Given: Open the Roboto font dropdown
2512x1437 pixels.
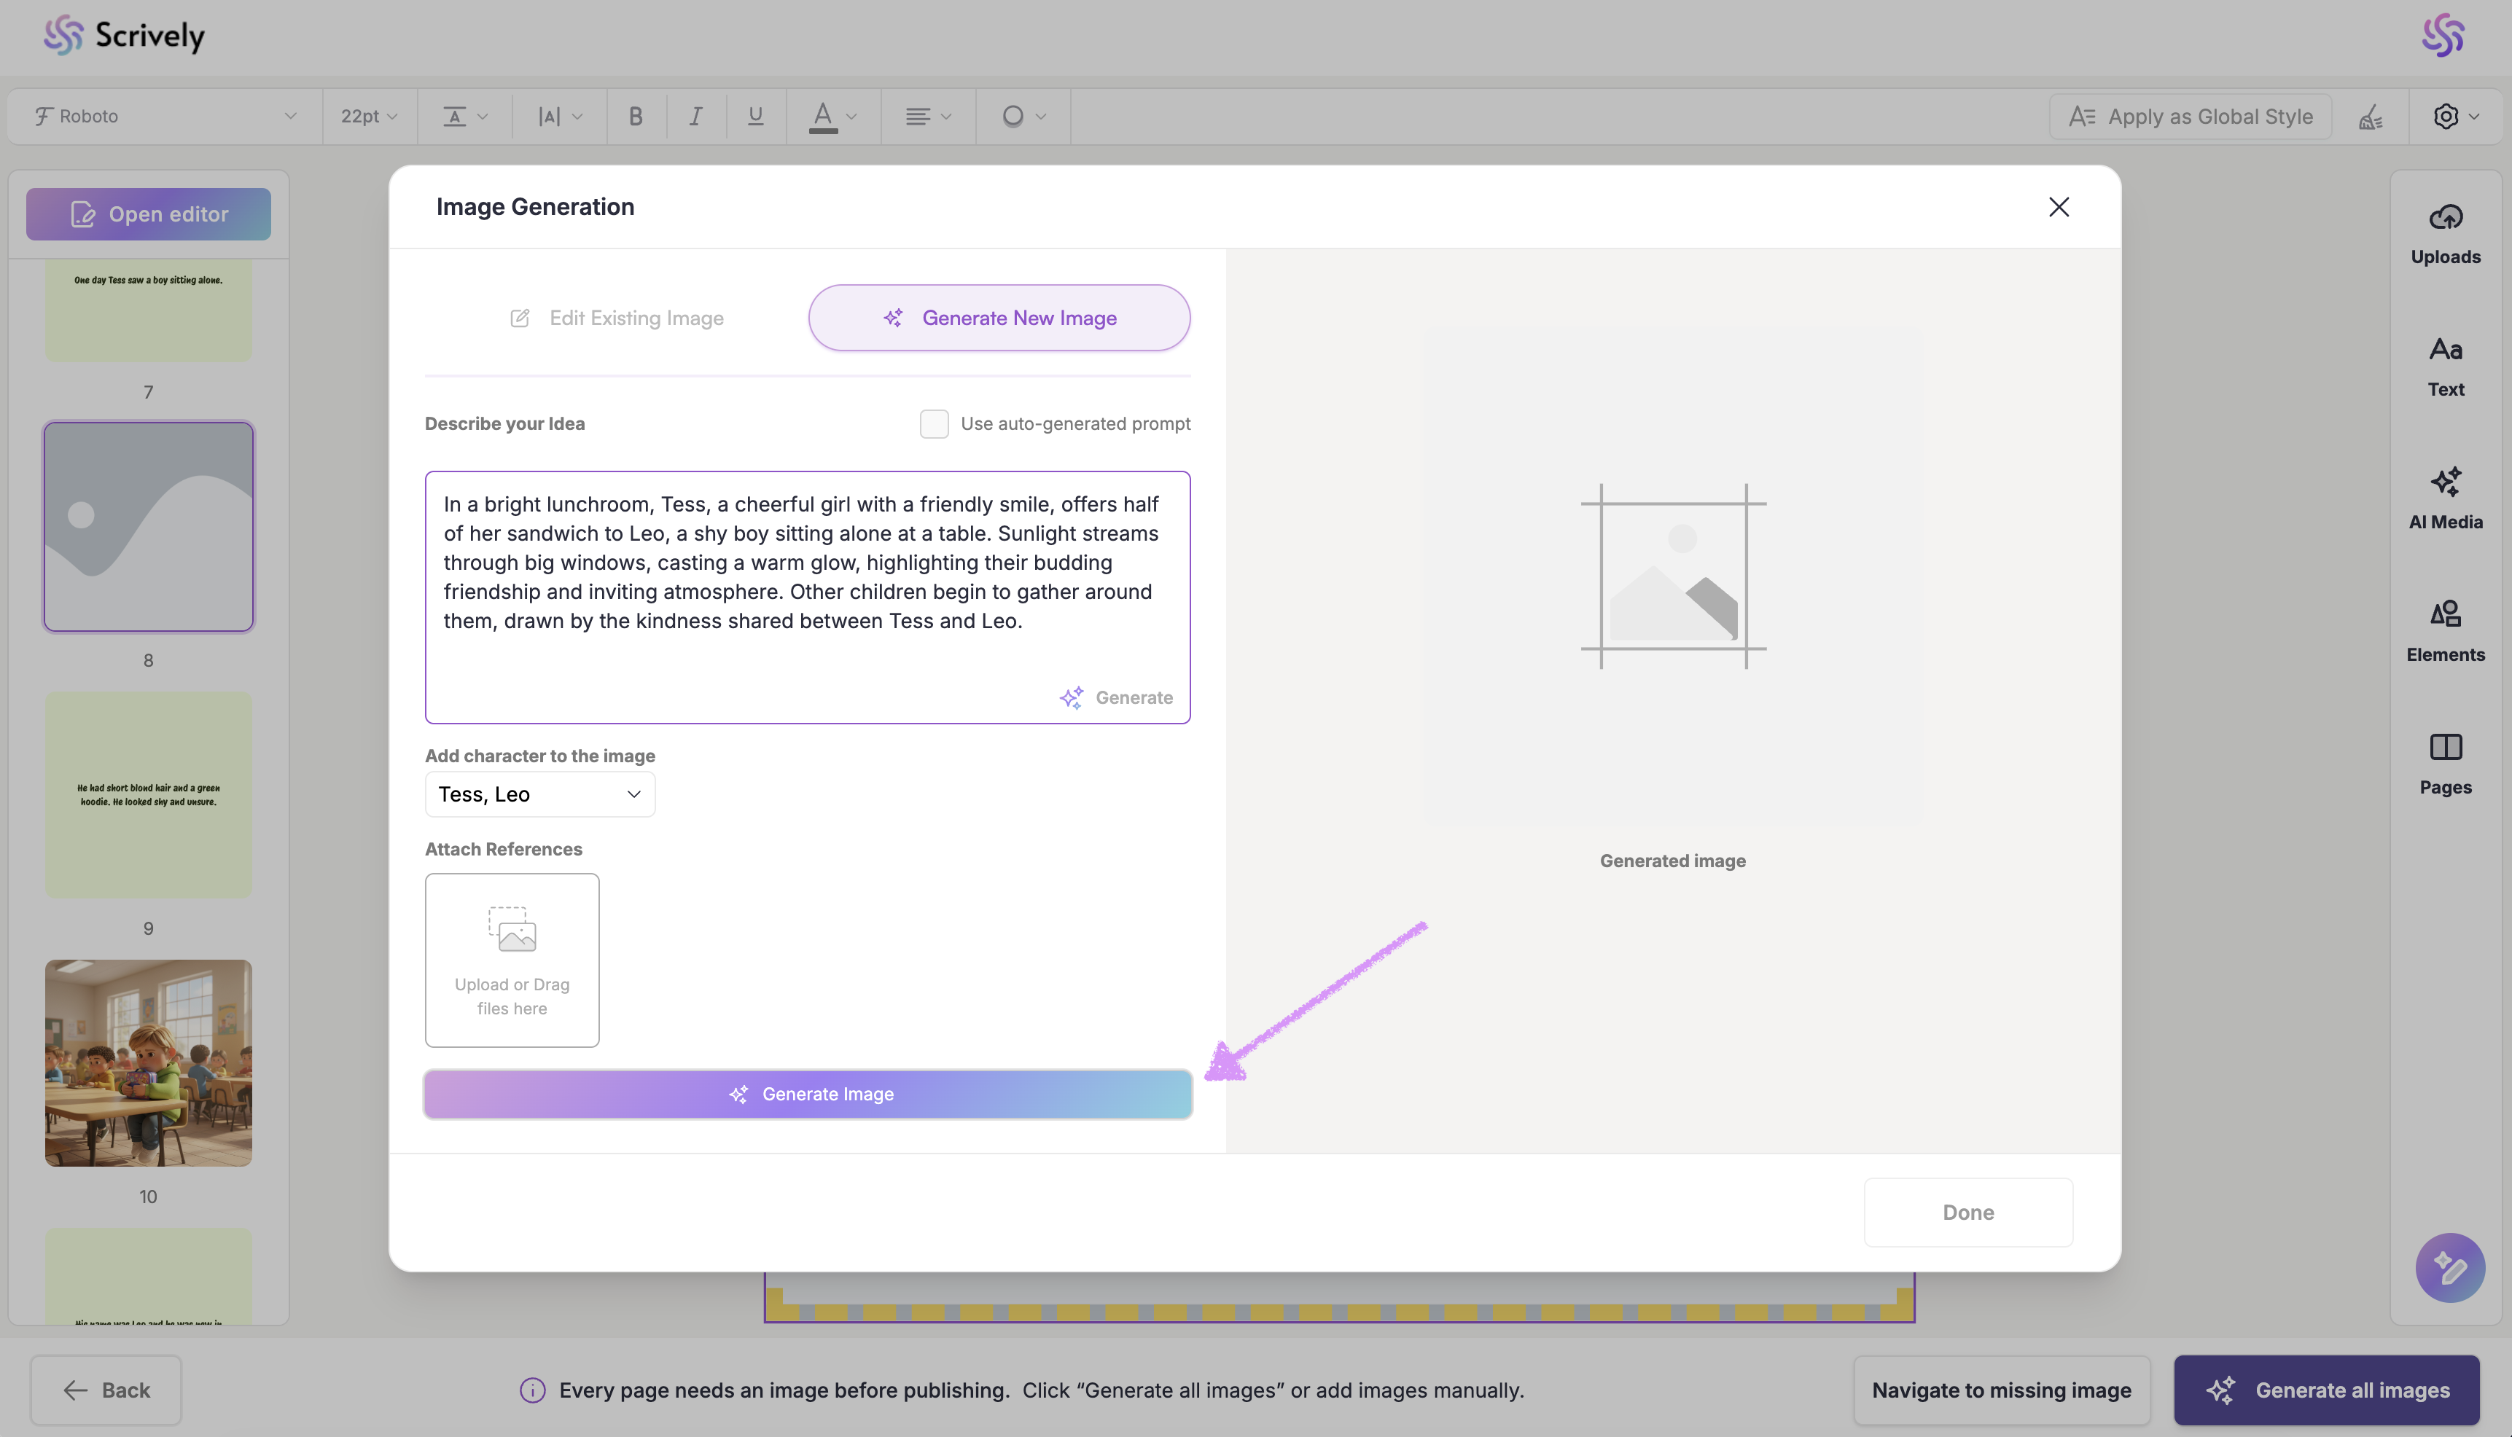Looking at the screenshot, I should [165, 117].
